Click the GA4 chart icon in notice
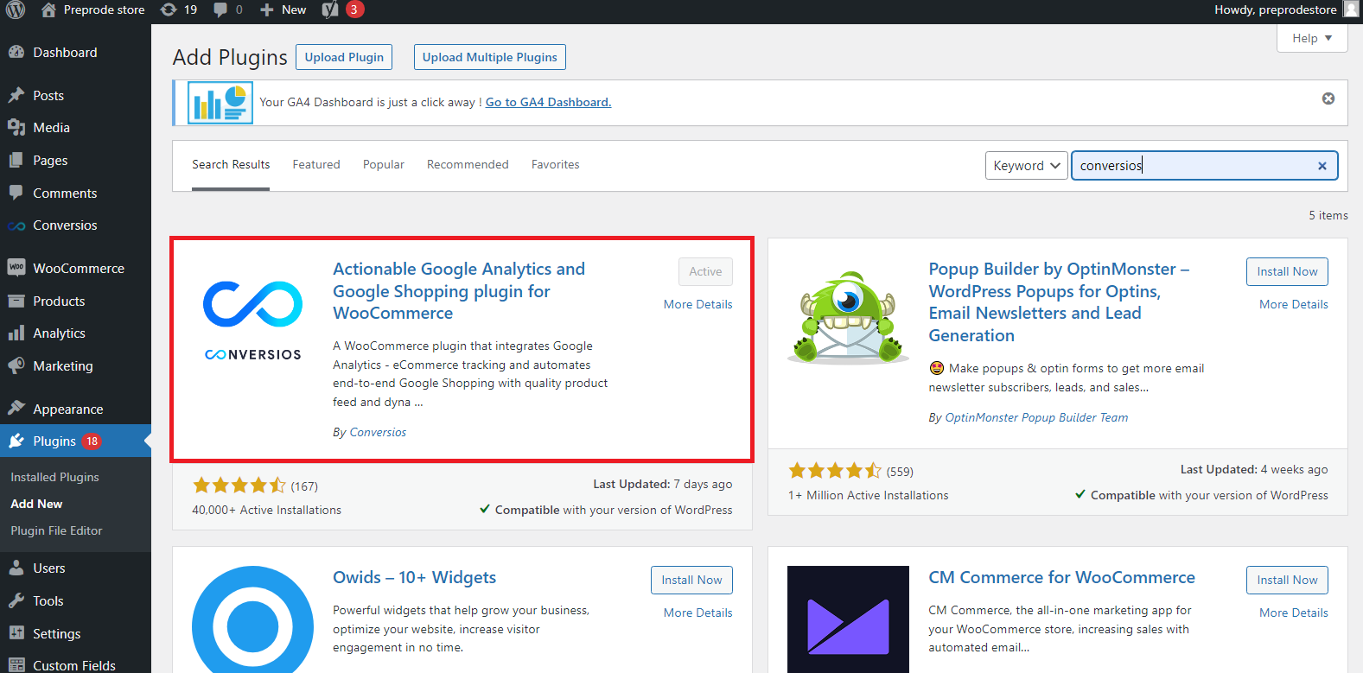Viewport: 1363px width, 673px height. click(x=220, y=103)
